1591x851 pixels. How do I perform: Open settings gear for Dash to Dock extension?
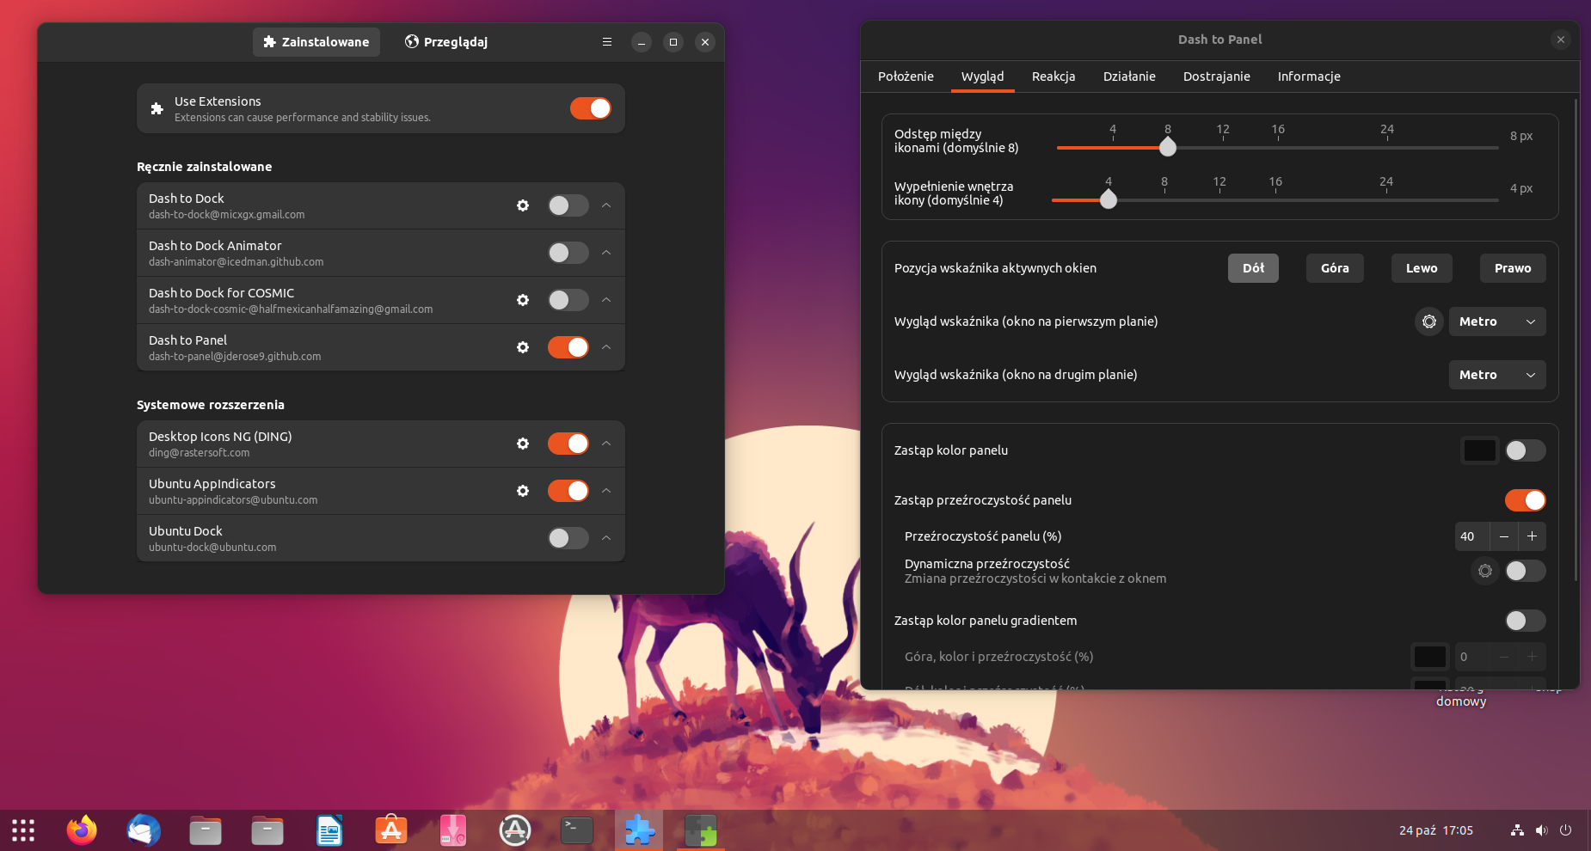[523, 205]
